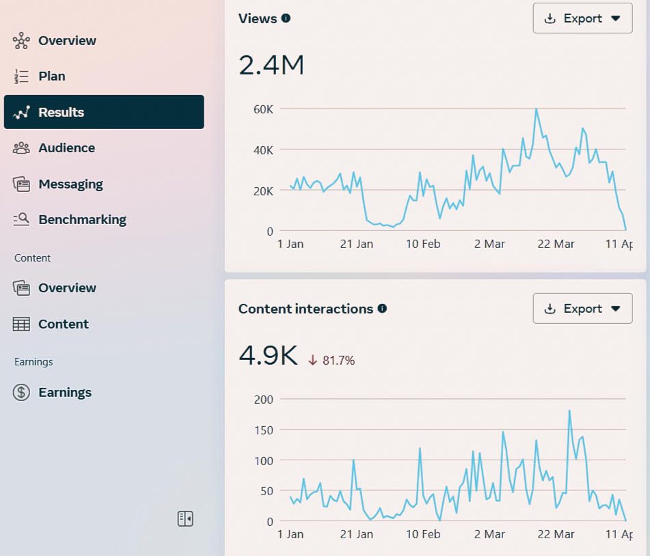Click the Overview network icon in sidebar

point(22,41)
